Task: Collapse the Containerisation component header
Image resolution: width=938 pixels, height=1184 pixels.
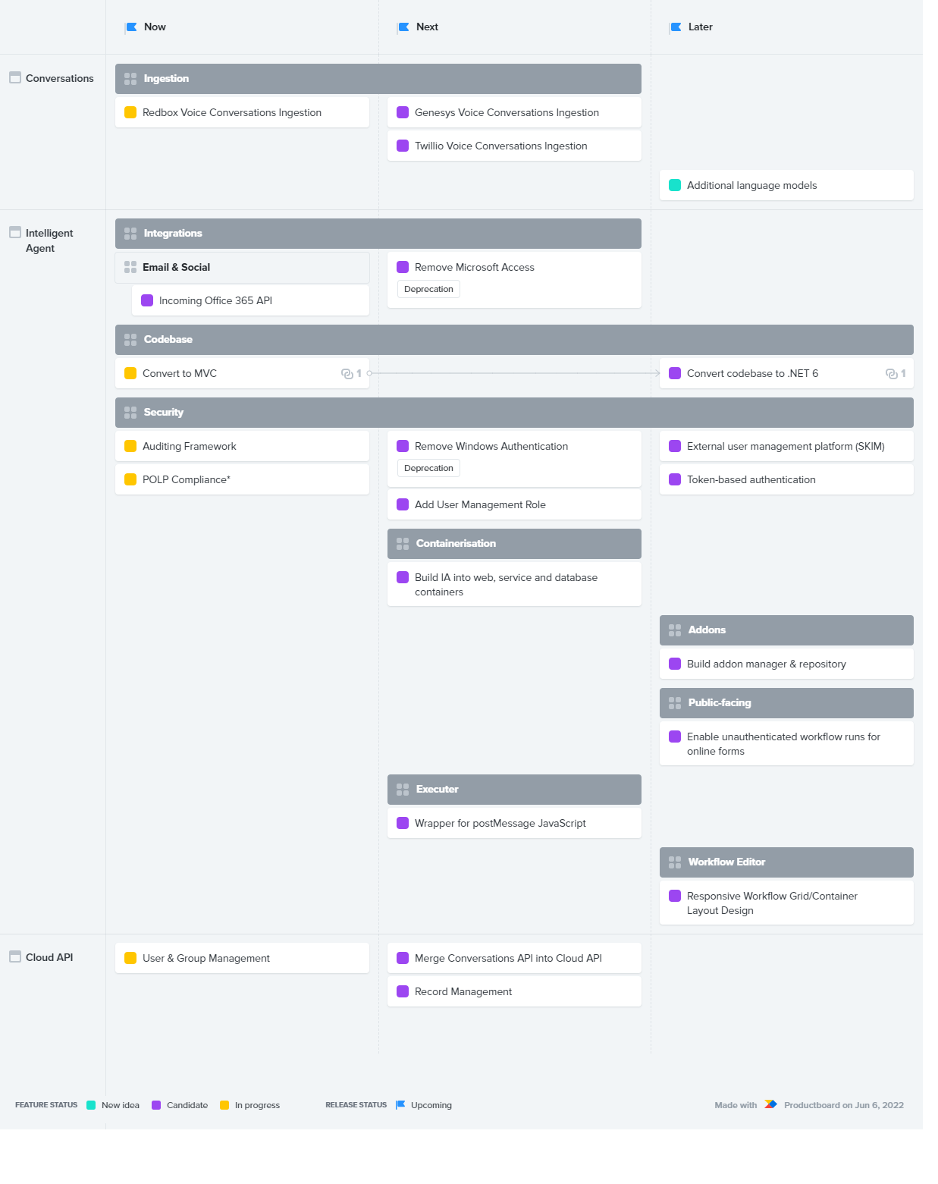Action: pos(514,544)
